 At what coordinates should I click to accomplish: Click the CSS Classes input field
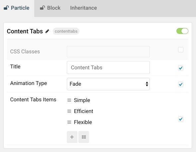[108, 52]
